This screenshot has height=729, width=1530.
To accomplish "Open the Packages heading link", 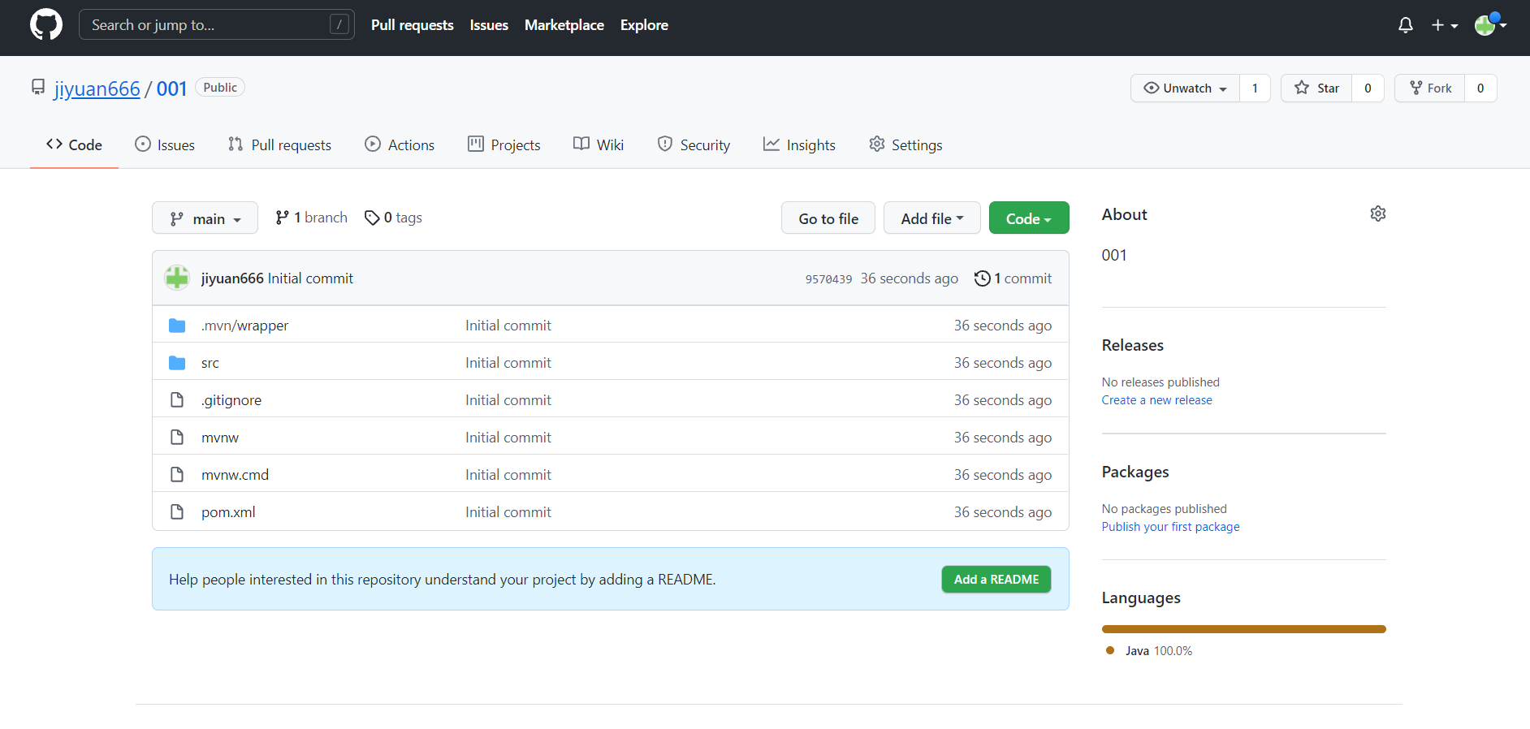I will 1135,472.
